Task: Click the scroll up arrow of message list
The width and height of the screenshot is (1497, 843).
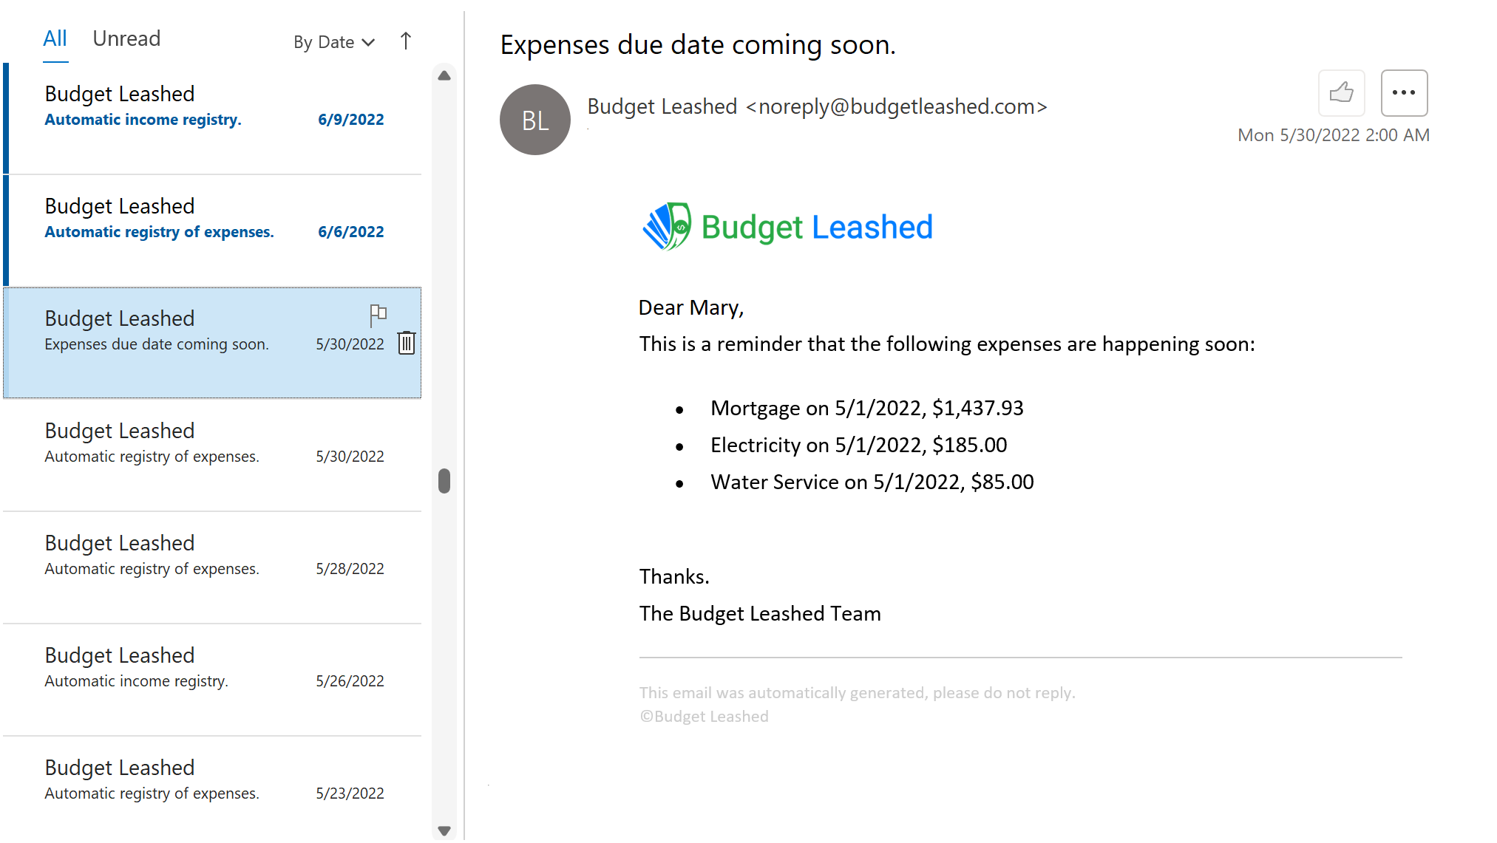Action: [x=444, y=75]
